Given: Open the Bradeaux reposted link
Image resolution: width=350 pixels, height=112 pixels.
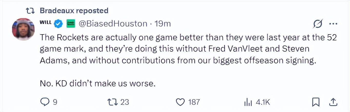Looking at the screenshot, I should [x=74, y=11].
